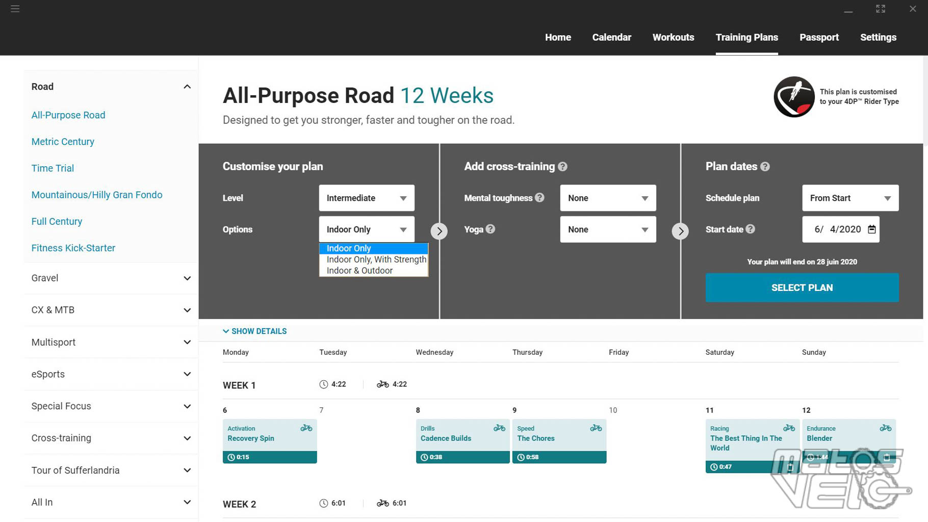928x522 pixels.
Task: Open the Mental toughness dropdown
Action: (608, 198)
